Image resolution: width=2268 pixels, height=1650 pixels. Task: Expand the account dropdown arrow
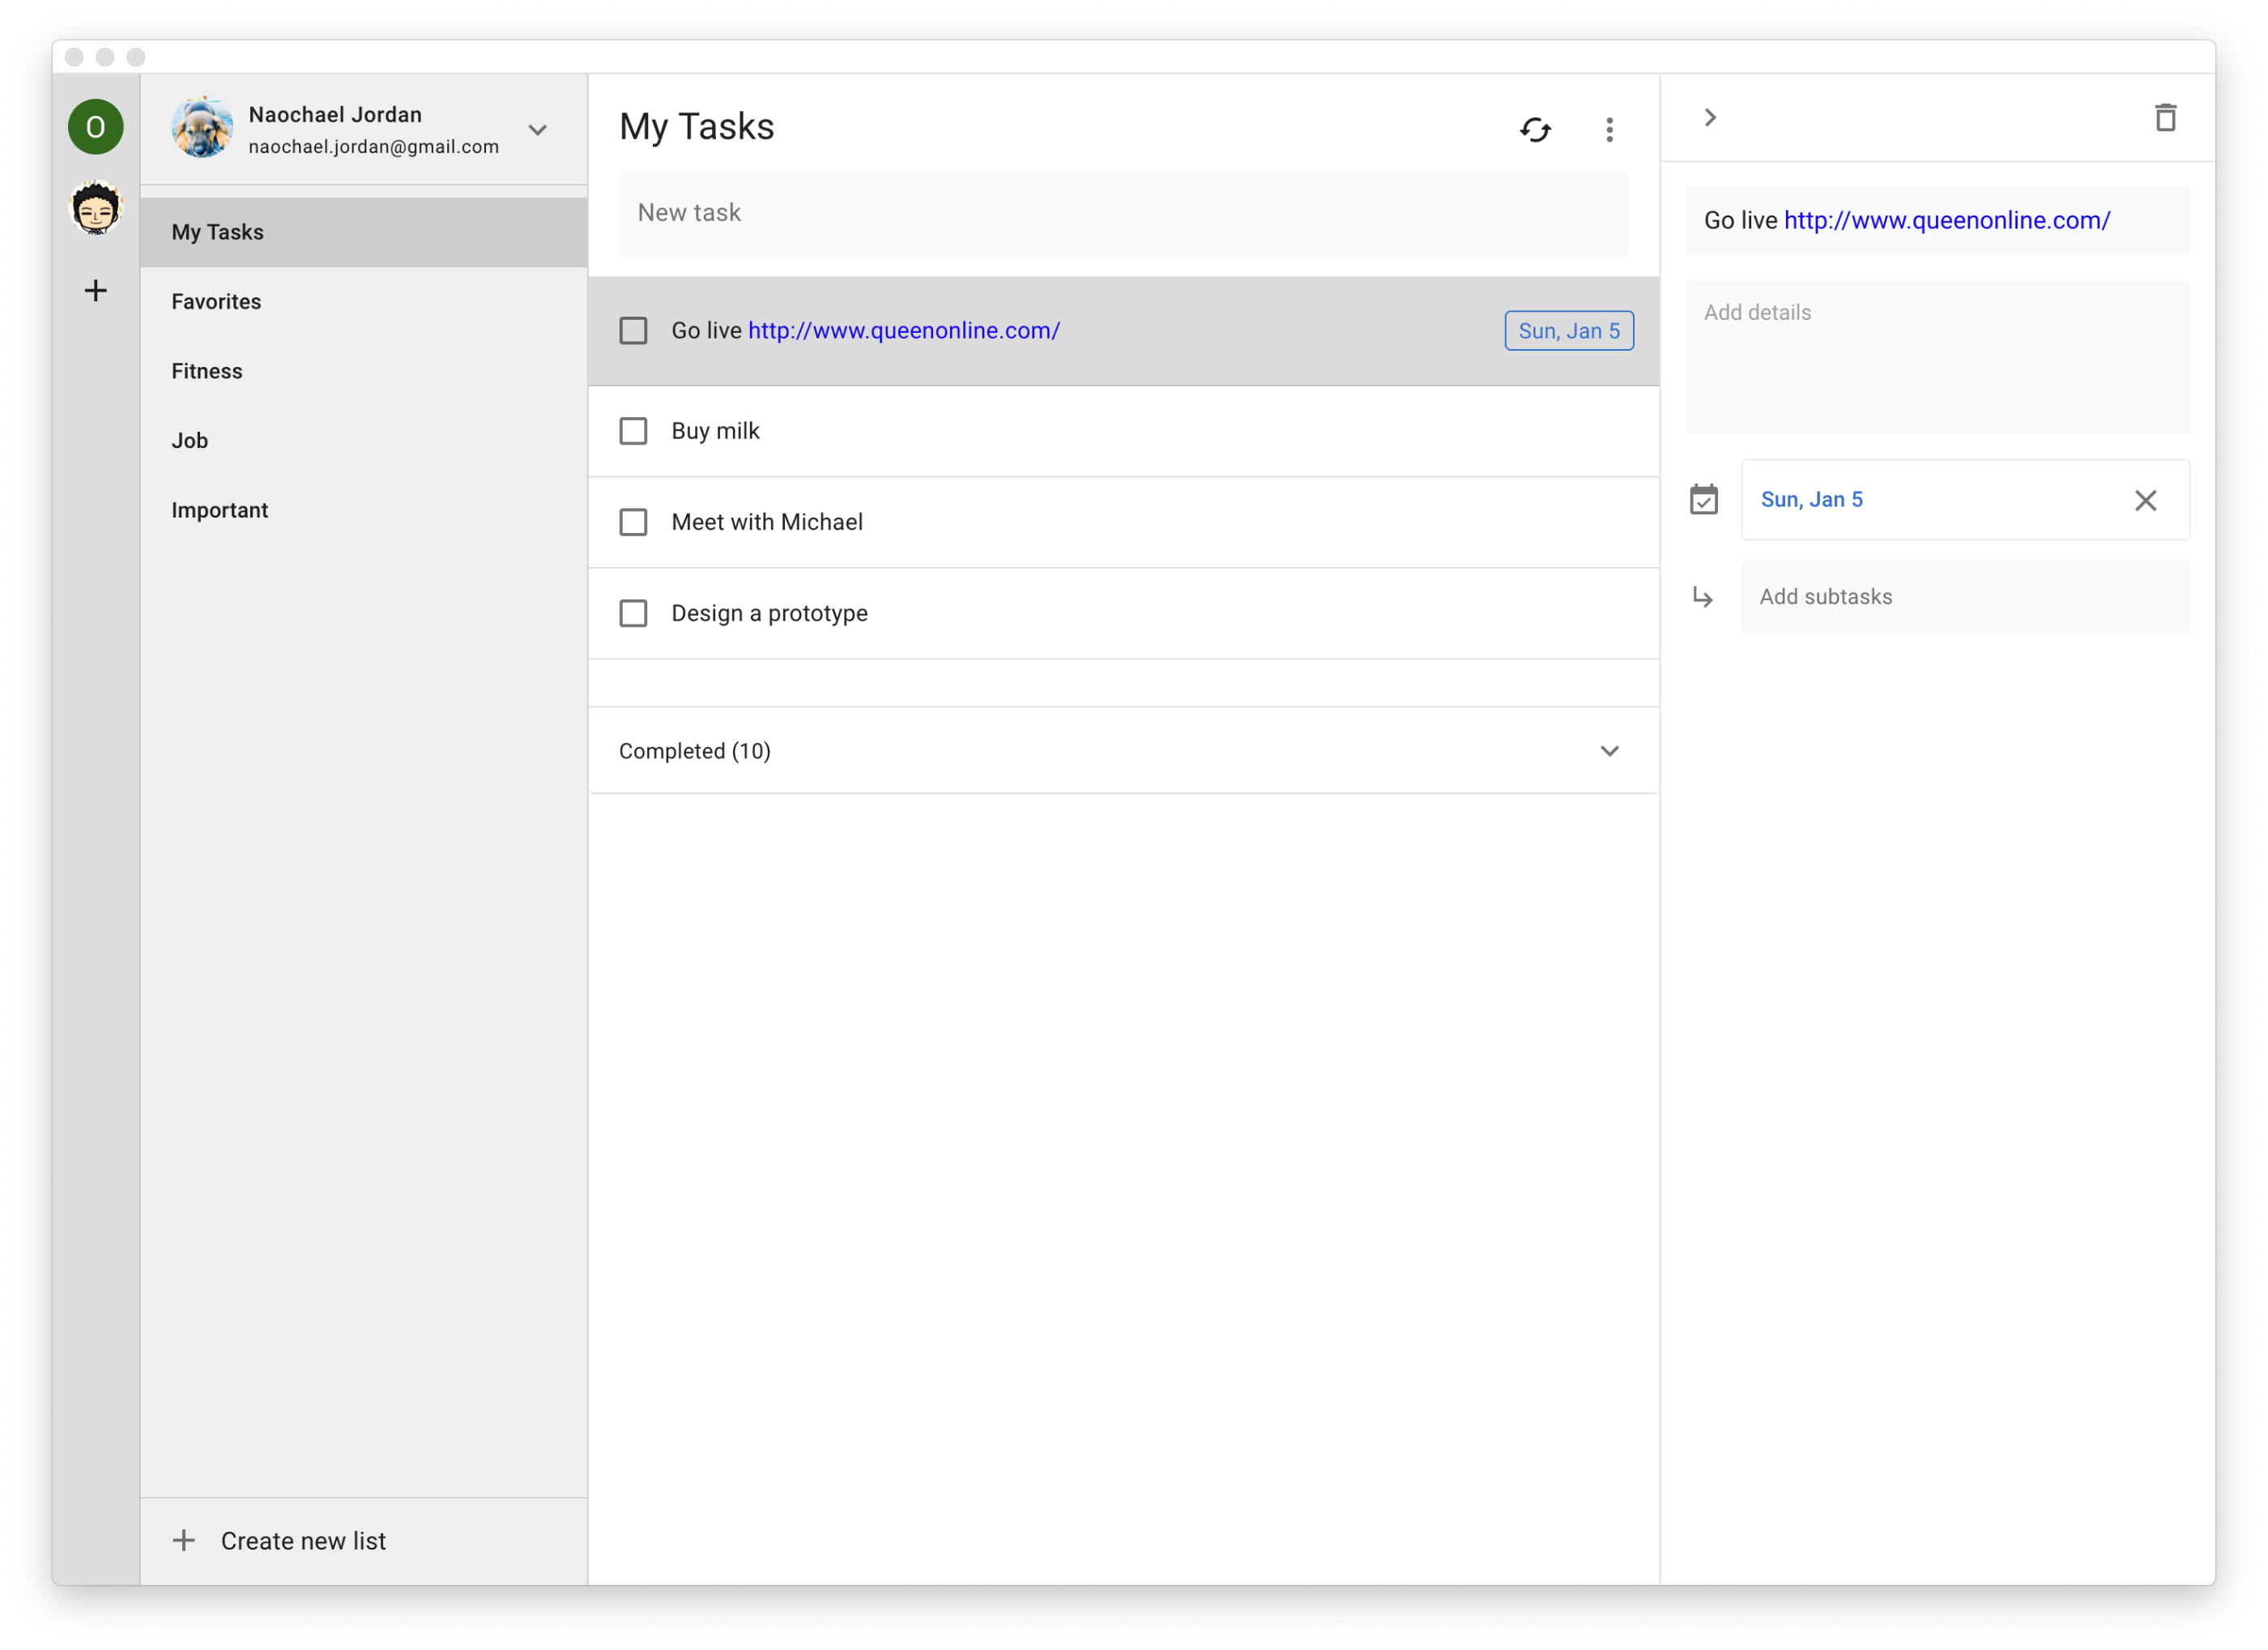[537, 130]
